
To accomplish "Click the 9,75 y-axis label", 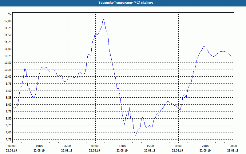I will point(9,83).
